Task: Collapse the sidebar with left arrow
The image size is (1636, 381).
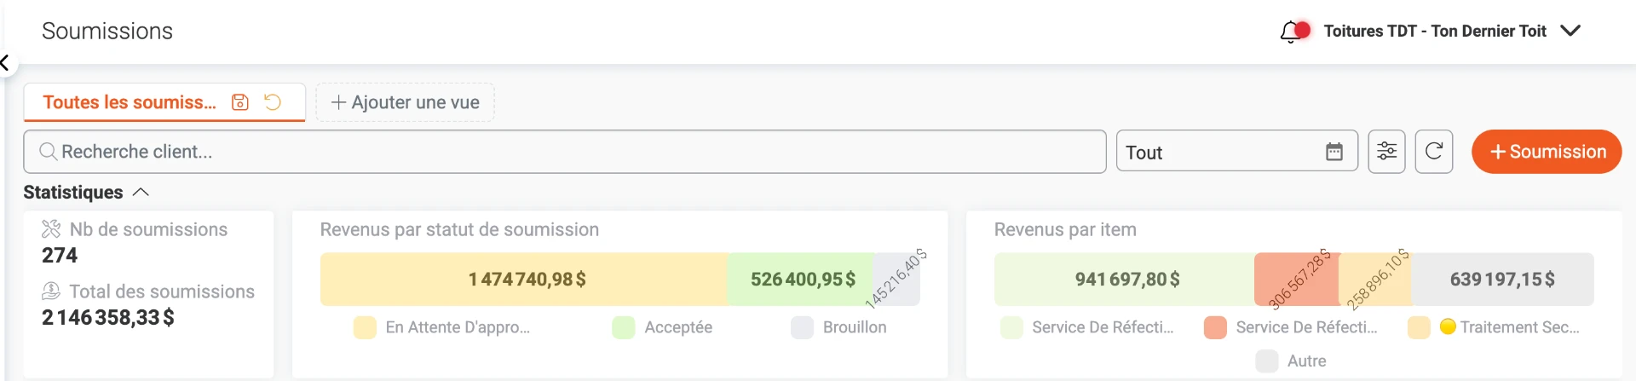Action: pyautogui.click(x=5, y=62)
